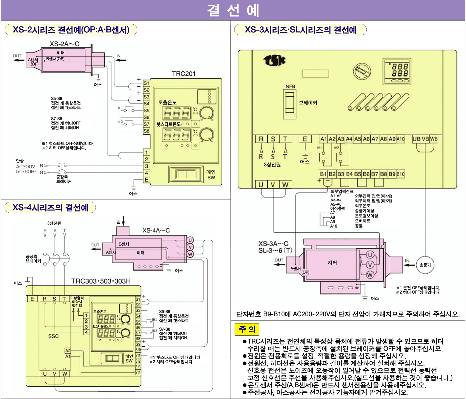Click the U circle on XS-4A~C heater
Viewport: 466px width, 399px height.
tap(190, 240)
